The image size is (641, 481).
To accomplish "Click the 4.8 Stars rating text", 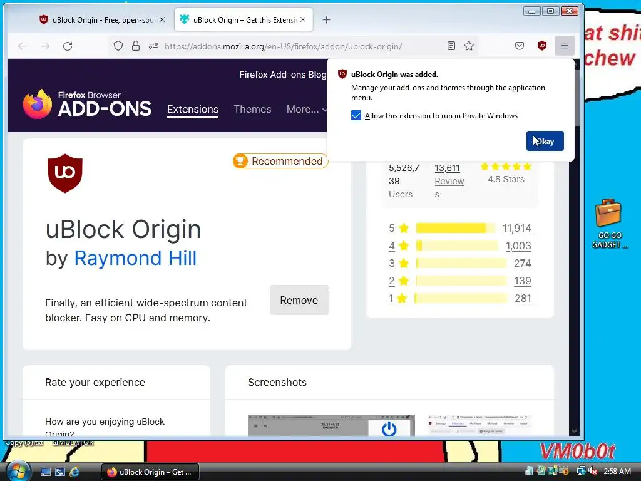I will coord(506,179).
